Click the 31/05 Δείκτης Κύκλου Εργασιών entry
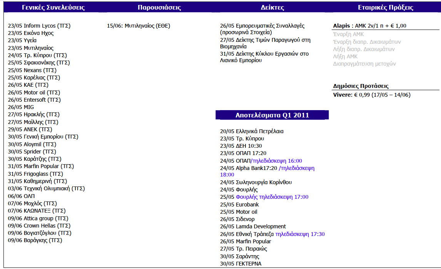 point(264,57)
